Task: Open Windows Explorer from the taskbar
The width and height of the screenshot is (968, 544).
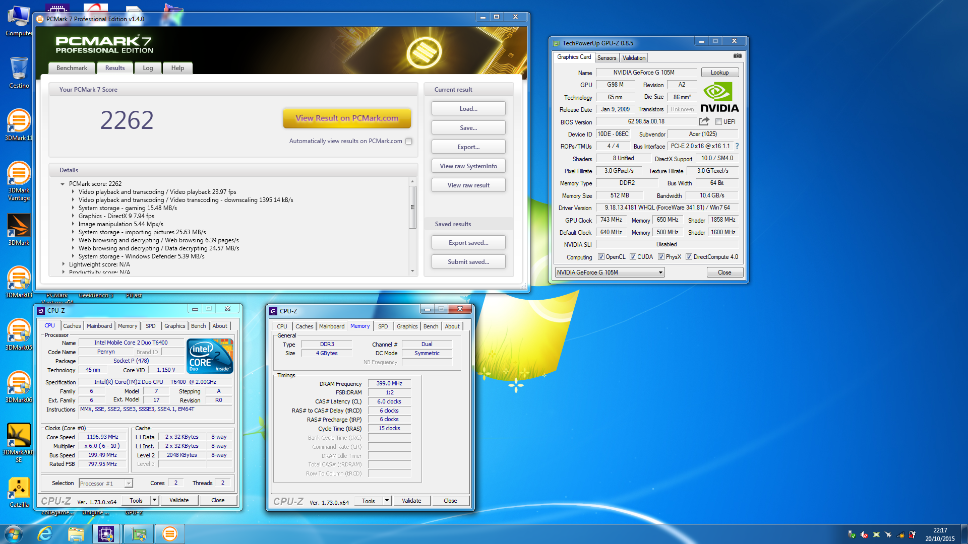Action: tap(76, 534)
